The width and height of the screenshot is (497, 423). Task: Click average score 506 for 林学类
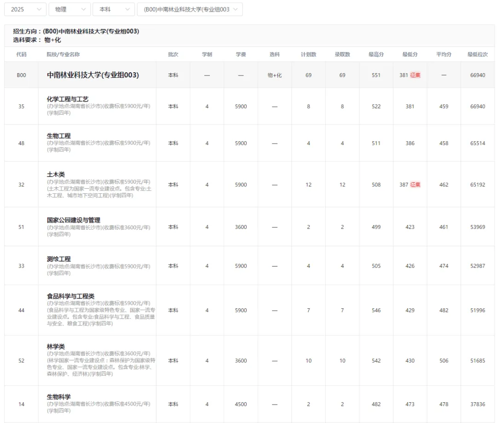coord(444,360)
